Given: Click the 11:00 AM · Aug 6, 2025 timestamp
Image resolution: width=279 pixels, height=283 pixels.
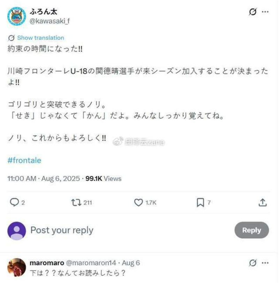Looking at the screenshot, I should [x=44, y=178].
